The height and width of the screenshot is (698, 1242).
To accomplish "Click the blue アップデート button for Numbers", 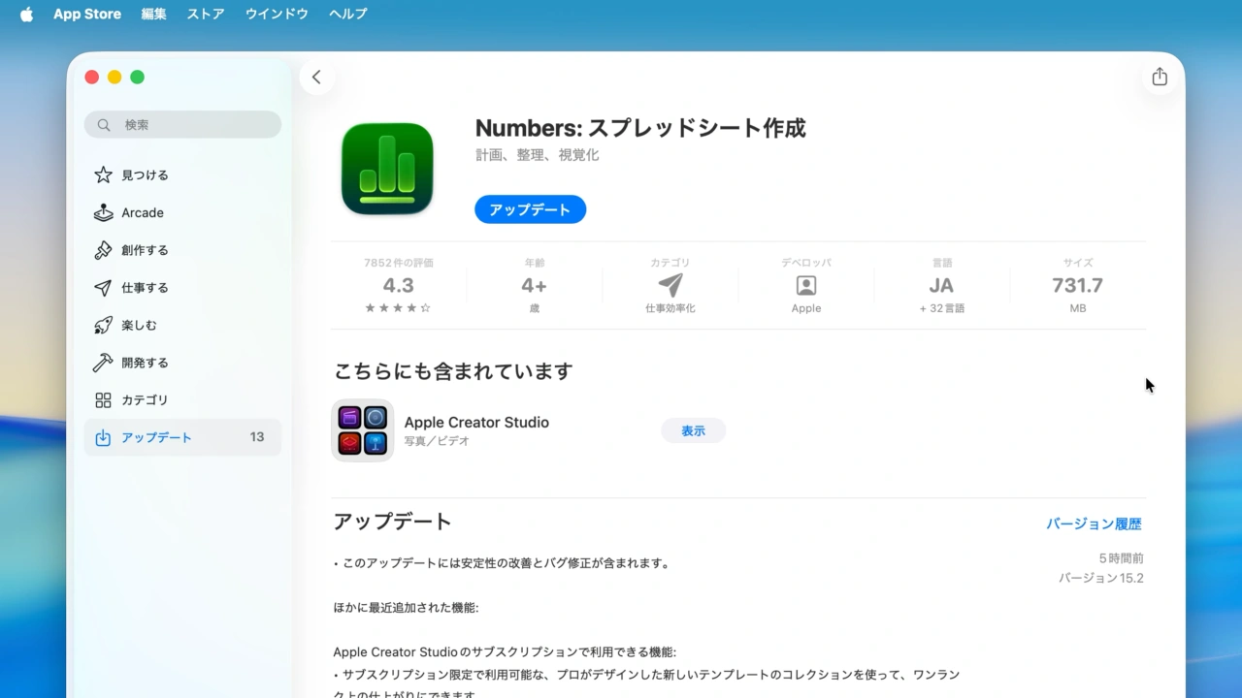I will pos(530,208).
